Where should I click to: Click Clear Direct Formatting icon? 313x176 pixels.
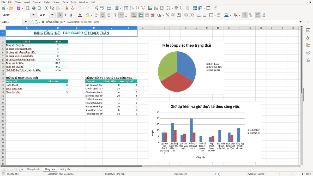tap(73, 8)
